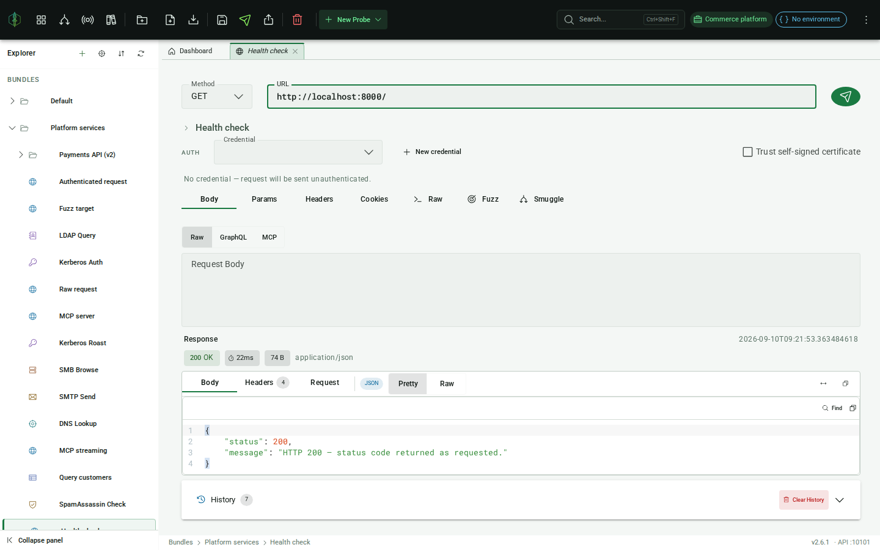Toggle the JSON format badge
880x550 pixels.
click(x=372, y=383)
